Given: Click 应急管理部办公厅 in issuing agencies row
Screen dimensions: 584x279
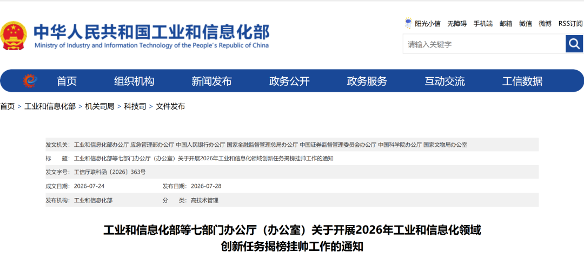Looking at the screenshot, I should click(x=152, y=145).
